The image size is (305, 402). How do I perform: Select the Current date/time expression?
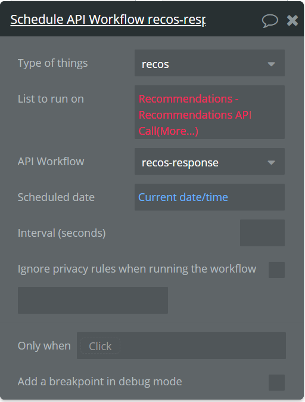(183, 197)
